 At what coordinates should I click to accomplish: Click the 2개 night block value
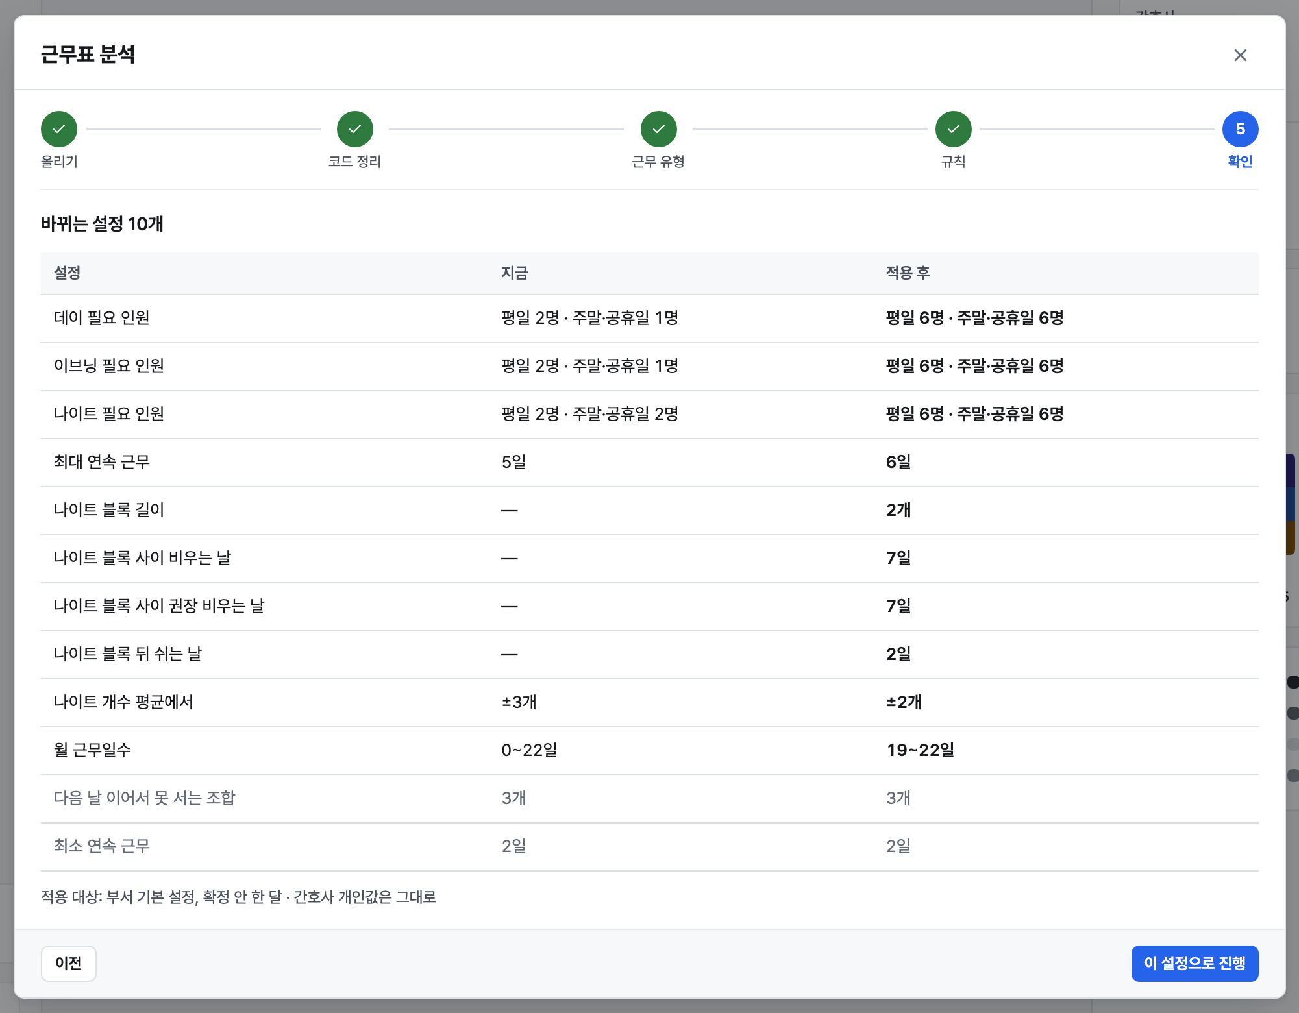(898, 510)
